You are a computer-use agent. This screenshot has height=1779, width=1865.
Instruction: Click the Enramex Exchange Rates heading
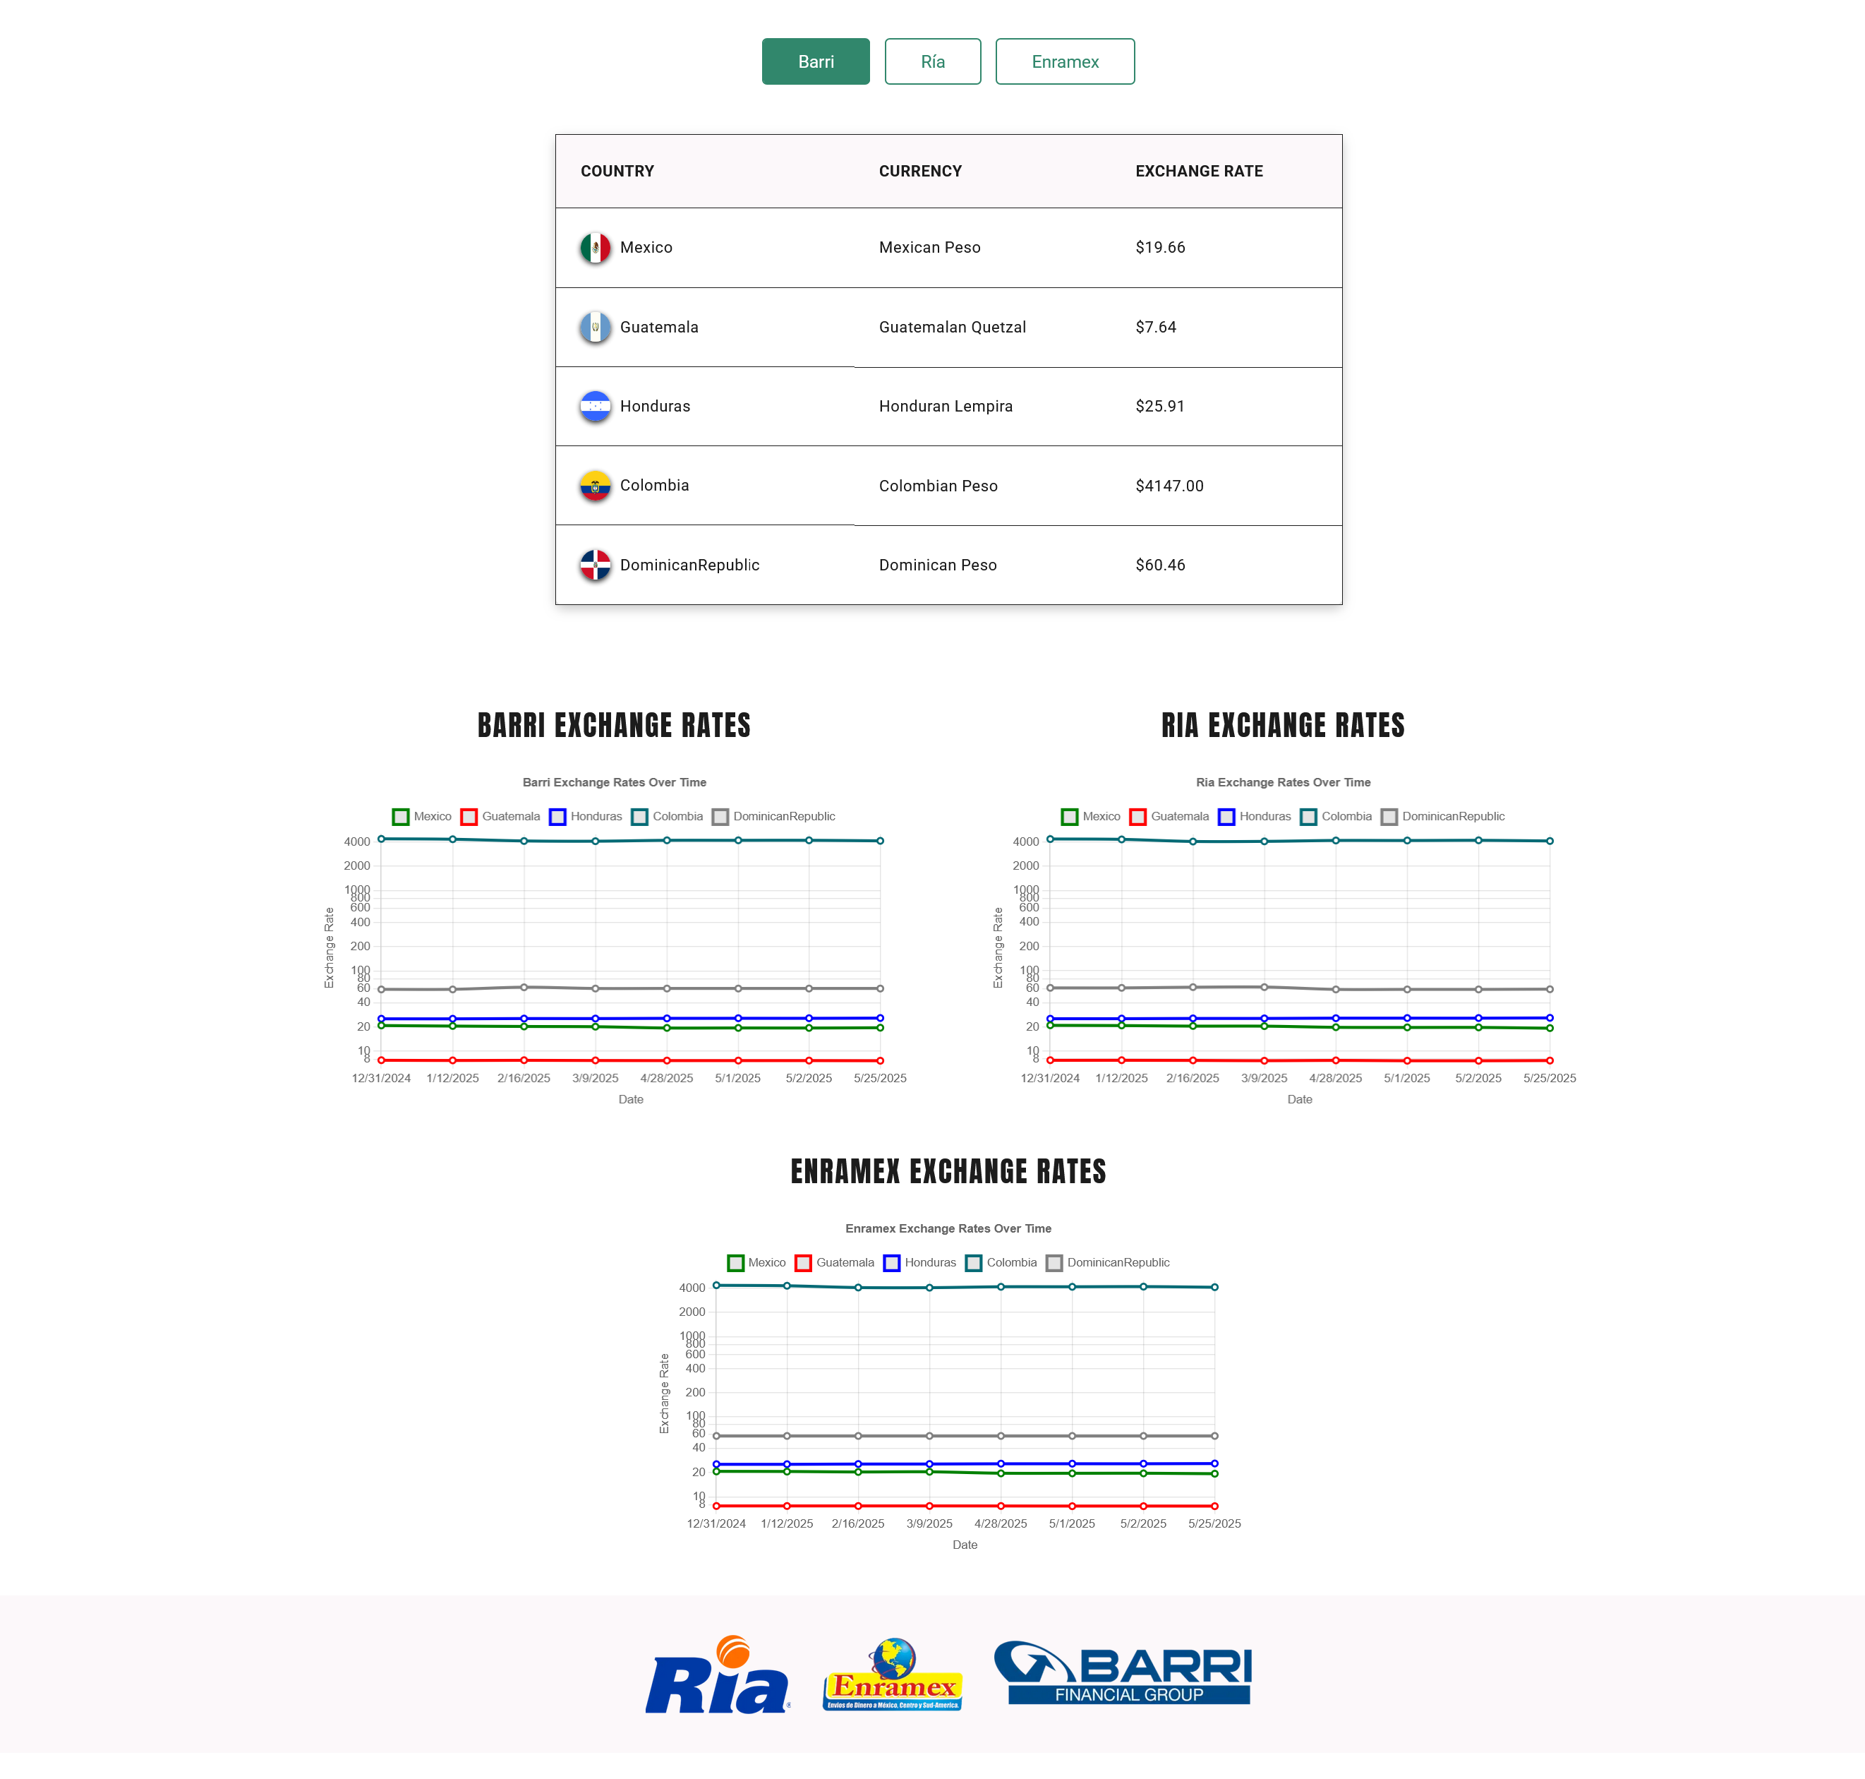tap(948, 1171)
